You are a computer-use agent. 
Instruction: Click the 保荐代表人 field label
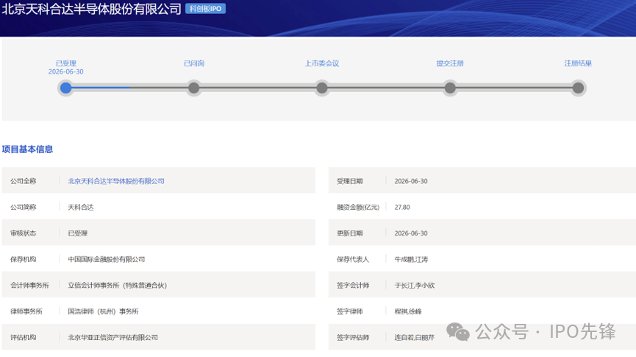click(x=353, y=259)
